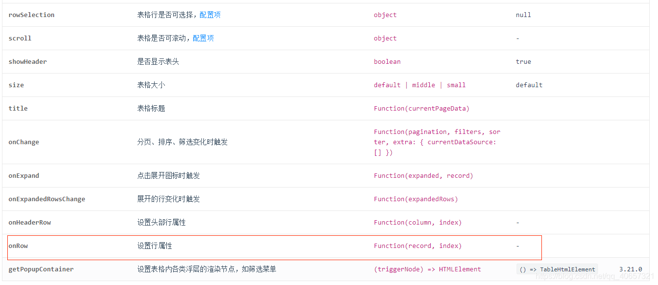Select the getPopupContainer property name
The image size is (658, 285).
[41, 269]
